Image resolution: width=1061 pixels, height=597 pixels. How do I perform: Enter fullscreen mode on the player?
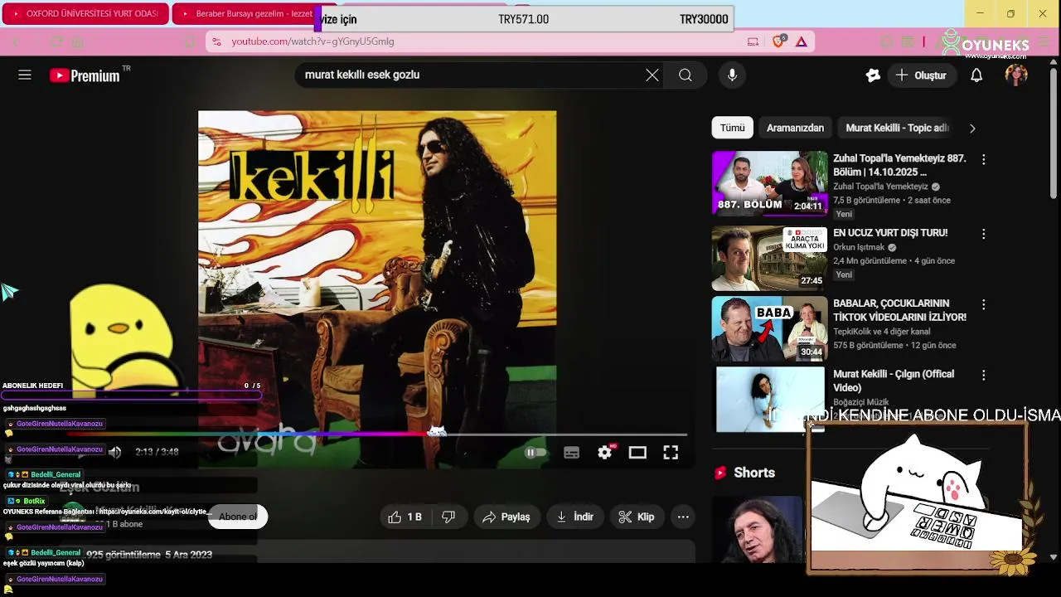pyautogui.click(x=671, y=452)
